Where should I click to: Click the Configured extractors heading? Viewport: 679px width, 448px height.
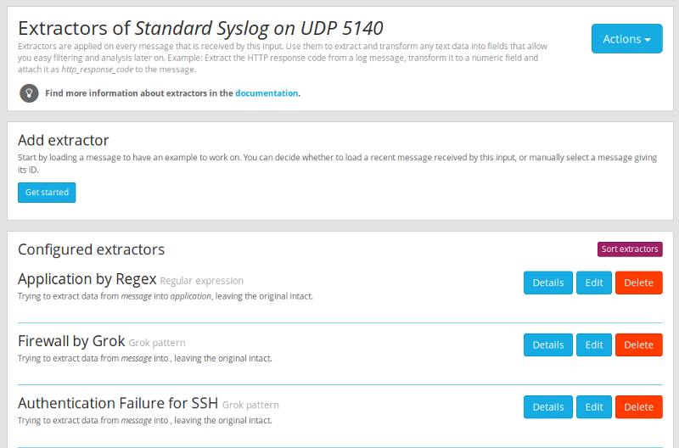point(91,249)
